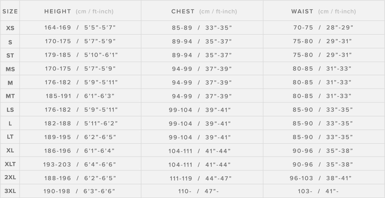Select the XLT size label
Screen dimensions: 385x198
[10, 164]
